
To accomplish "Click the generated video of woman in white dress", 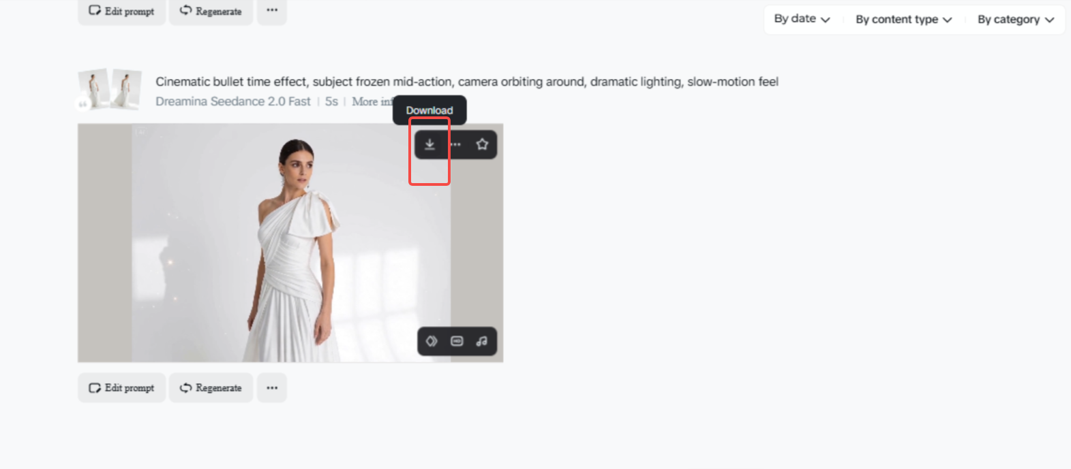I will [290, 243].
